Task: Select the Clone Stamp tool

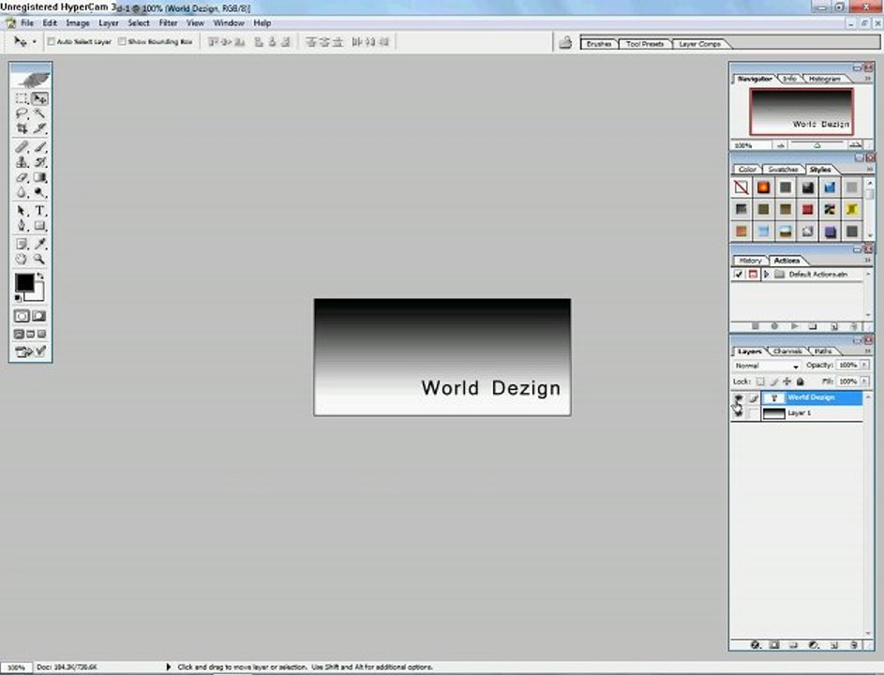Action: (x=22, y=162)
